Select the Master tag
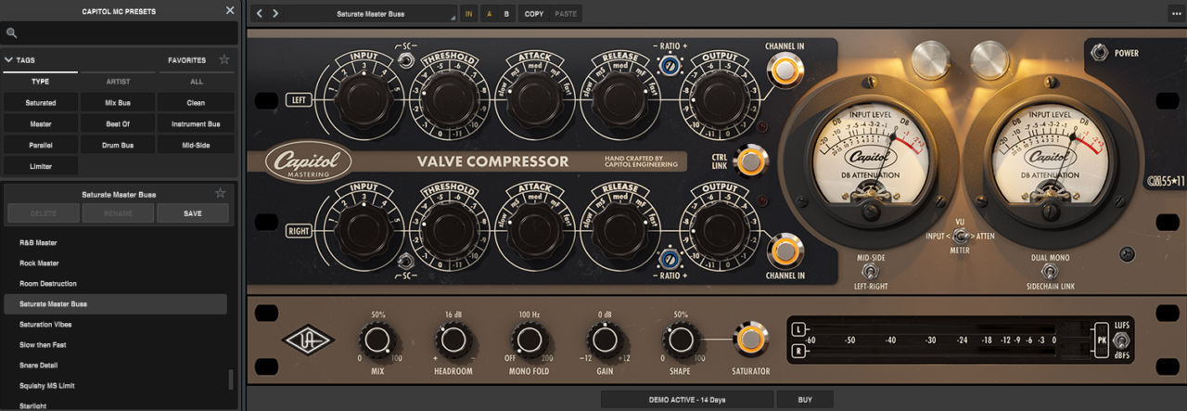The width and height of the screenshot is (1187, 411). (41, 123)
